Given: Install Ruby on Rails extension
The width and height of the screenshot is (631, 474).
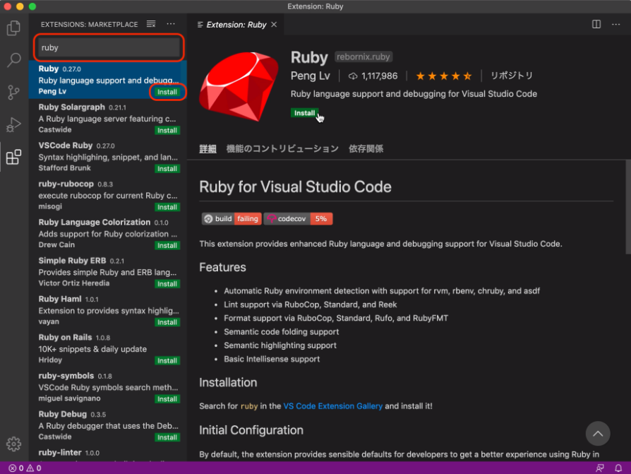Looking at the screenshot, I should pyautogui.click(x=167, y=360).
